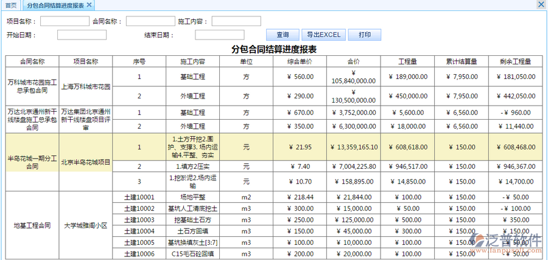Click the 综合单价 column header
Image resolution: width=548 pixels, height=260 pixels.
tap(300, 61)
